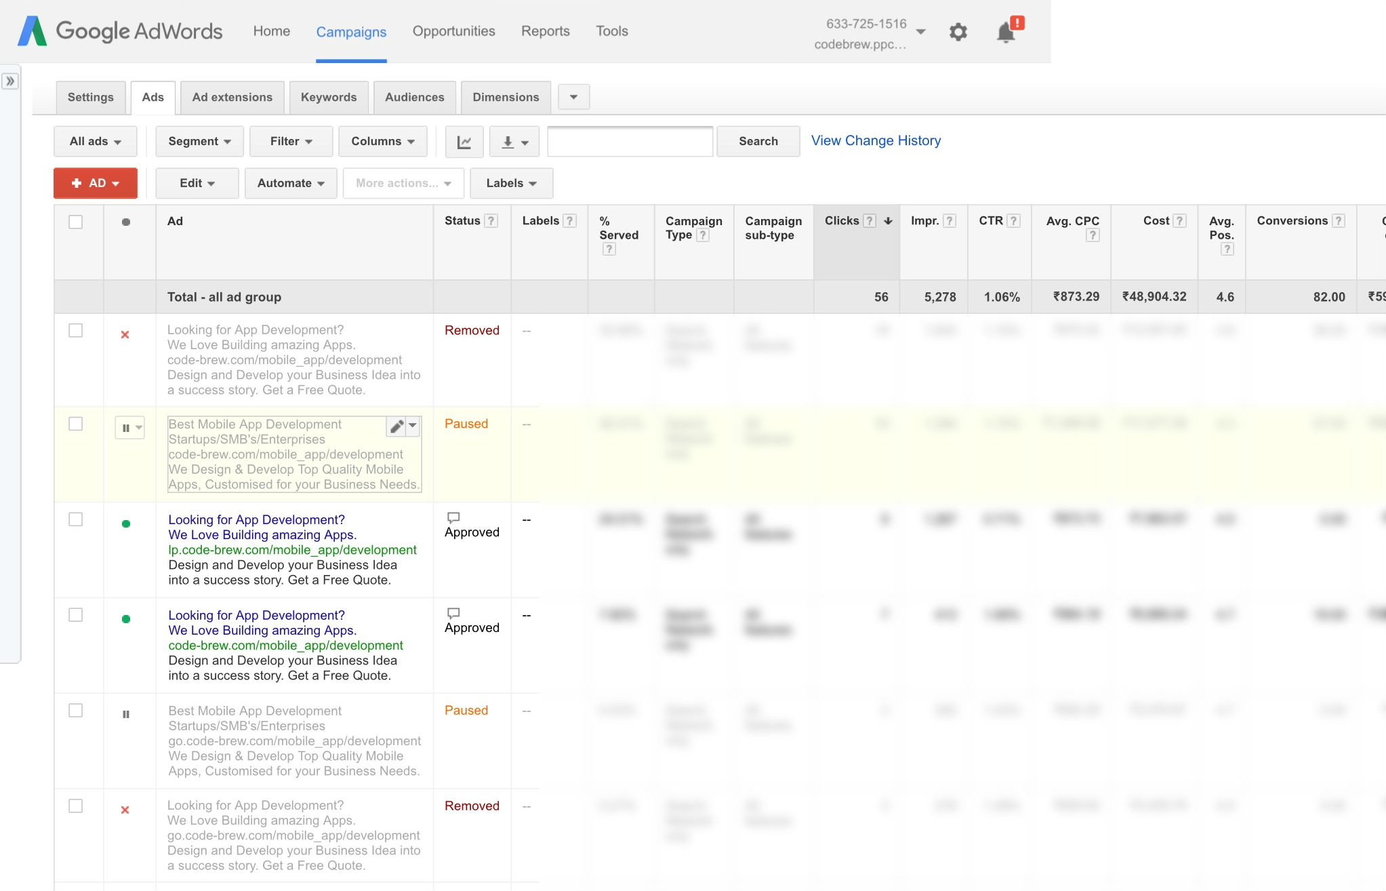Viewport: 1386px width, 891px height.
Task: Open the More actions button
Action: [404, 184]
